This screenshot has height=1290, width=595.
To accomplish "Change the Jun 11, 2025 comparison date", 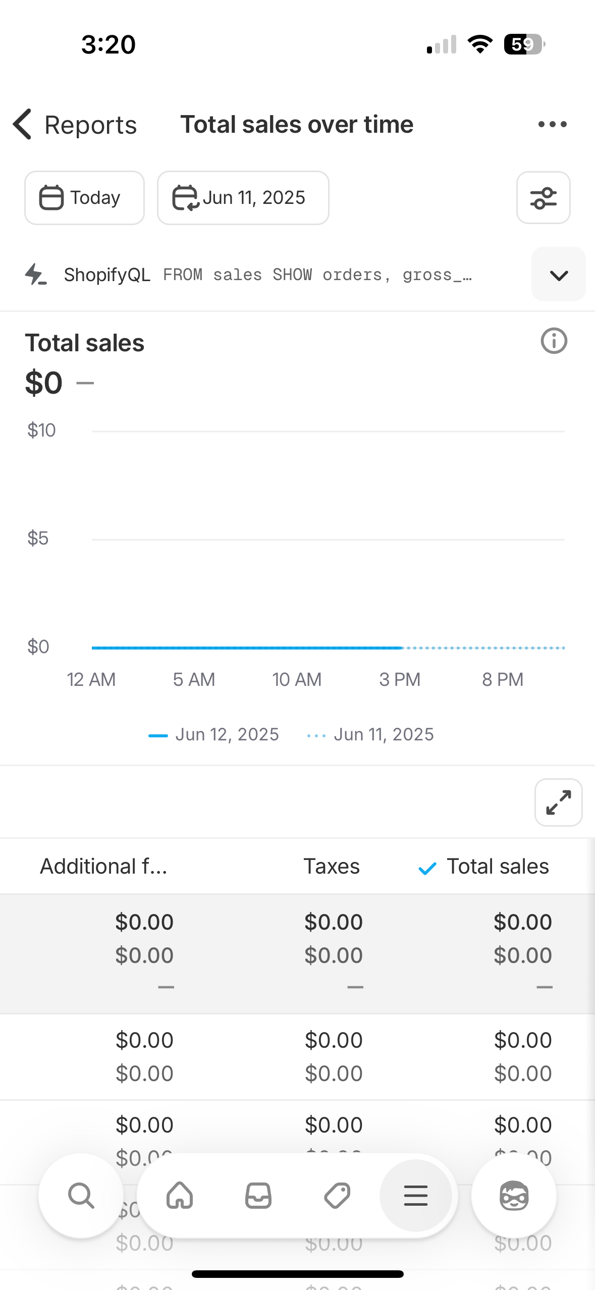I will click(x=243, y=198).
